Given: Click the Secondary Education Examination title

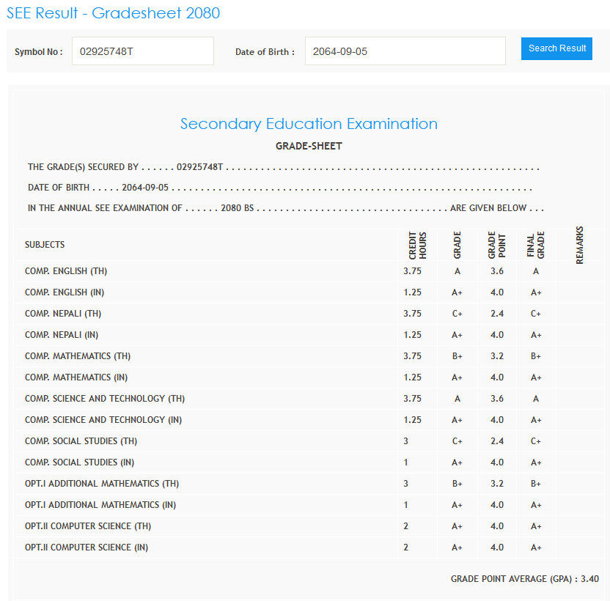Looking at the screenshot, I should 309,124.
